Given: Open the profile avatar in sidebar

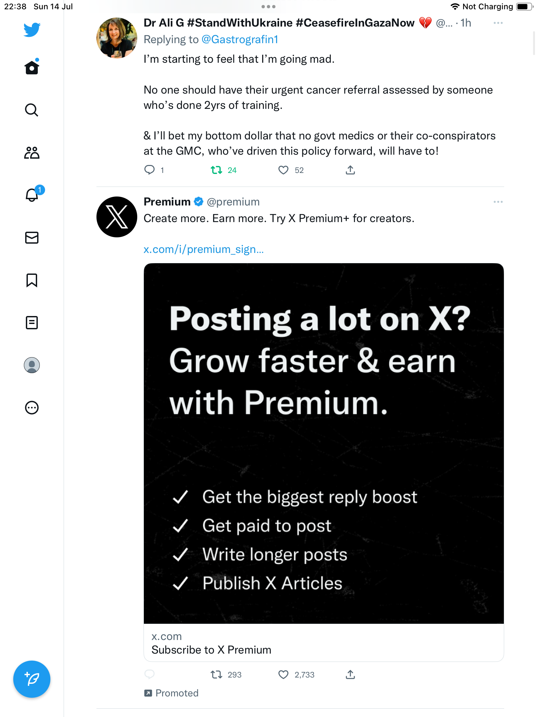Looking at the screenshot, I should pyautogui.click(x=32, y=365).
